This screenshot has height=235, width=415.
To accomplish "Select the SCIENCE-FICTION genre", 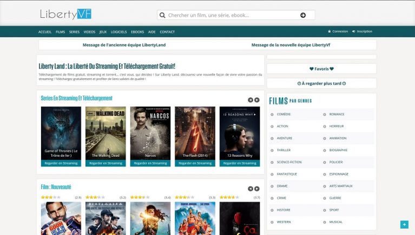I will (289, 162).
